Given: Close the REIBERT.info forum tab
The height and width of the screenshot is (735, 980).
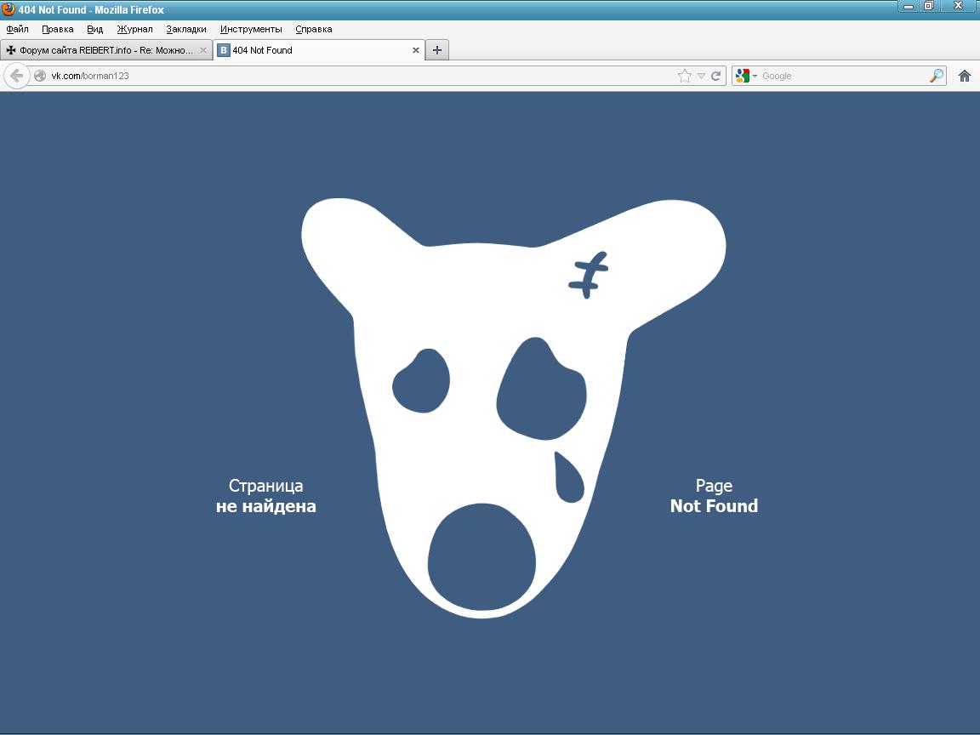Looking at the screenshot, I should tap(203, 50).
